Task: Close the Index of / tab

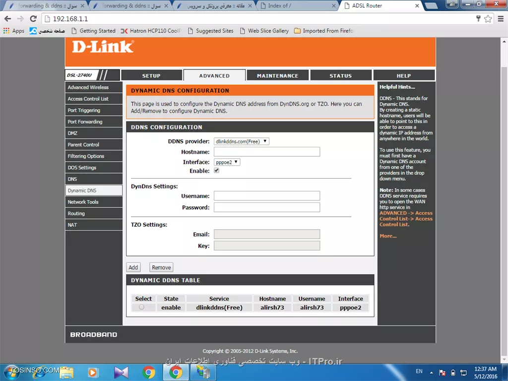Action: pyautogui.click(x=334, y=6)
